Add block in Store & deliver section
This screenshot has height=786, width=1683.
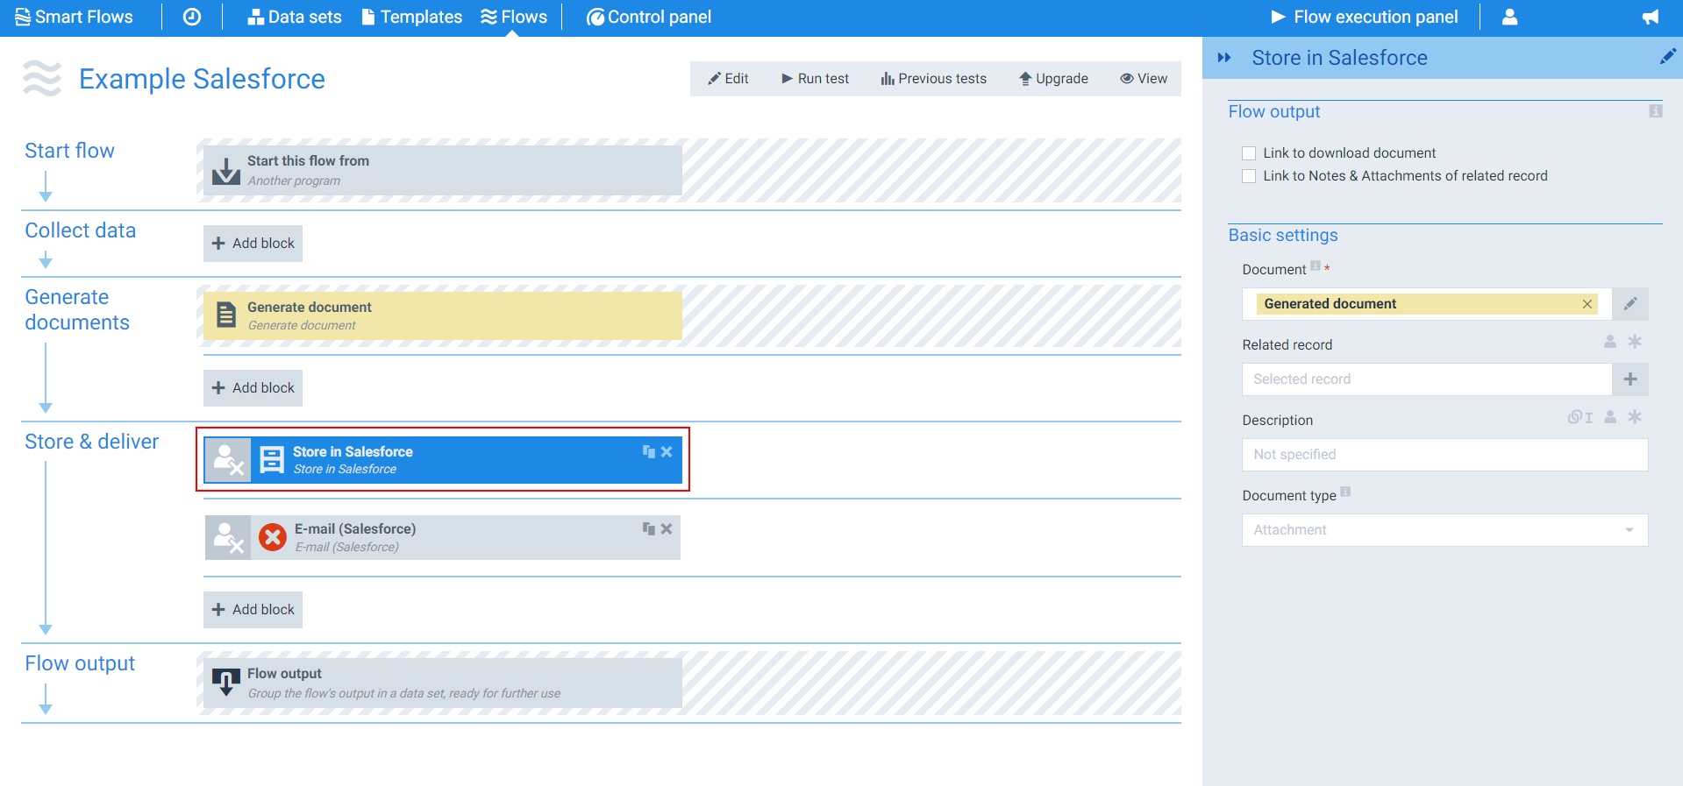[x=253, y=610]
